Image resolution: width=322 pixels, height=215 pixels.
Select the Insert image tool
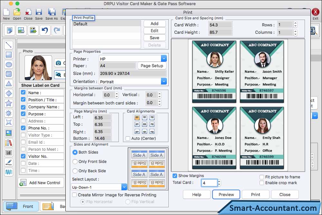coord(9,133)
